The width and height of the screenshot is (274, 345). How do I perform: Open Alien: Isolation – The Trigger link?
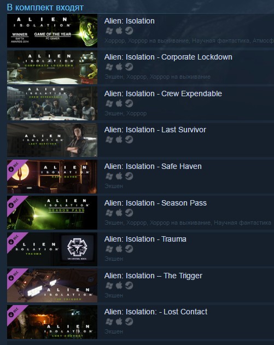click(x=153, y=276)
